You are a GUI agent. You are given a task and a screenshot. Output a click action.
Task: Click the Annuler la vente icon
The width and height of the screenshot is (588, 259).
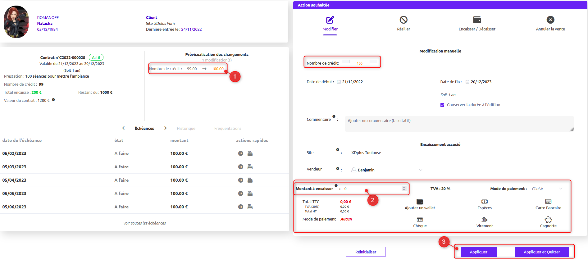coord(550,20)
